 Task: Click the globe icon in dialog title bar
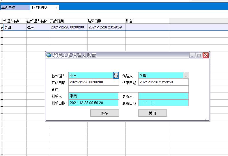click(x=49, y=55)
